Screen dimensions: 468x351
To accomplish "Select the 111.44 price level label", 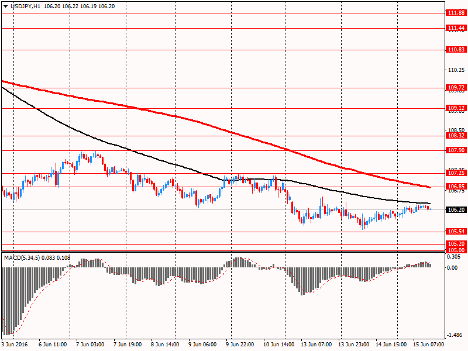I will pyautogui.click(x=456, y=28).
